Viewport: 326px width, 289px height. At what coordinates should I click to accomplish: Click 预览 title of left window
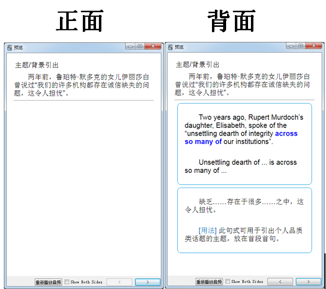point(19,48)
